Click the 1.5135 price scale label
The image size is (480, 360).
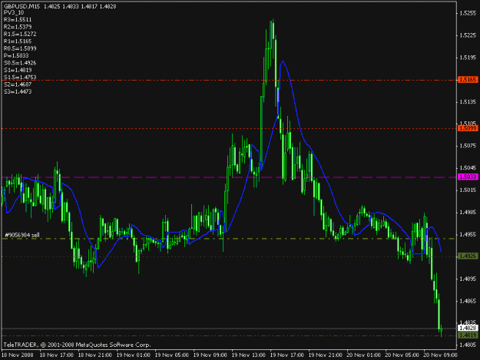(x=468, y=102)
